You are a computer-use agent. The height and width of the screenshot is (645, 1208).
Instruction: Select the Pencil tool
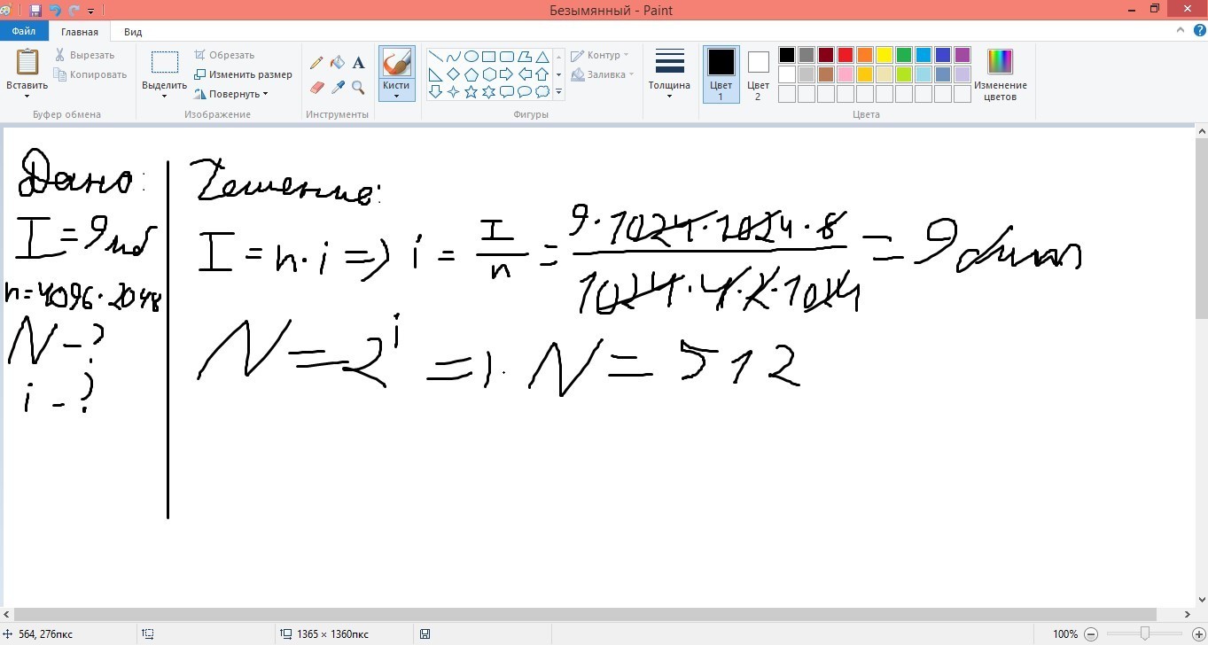click(316, 63)
